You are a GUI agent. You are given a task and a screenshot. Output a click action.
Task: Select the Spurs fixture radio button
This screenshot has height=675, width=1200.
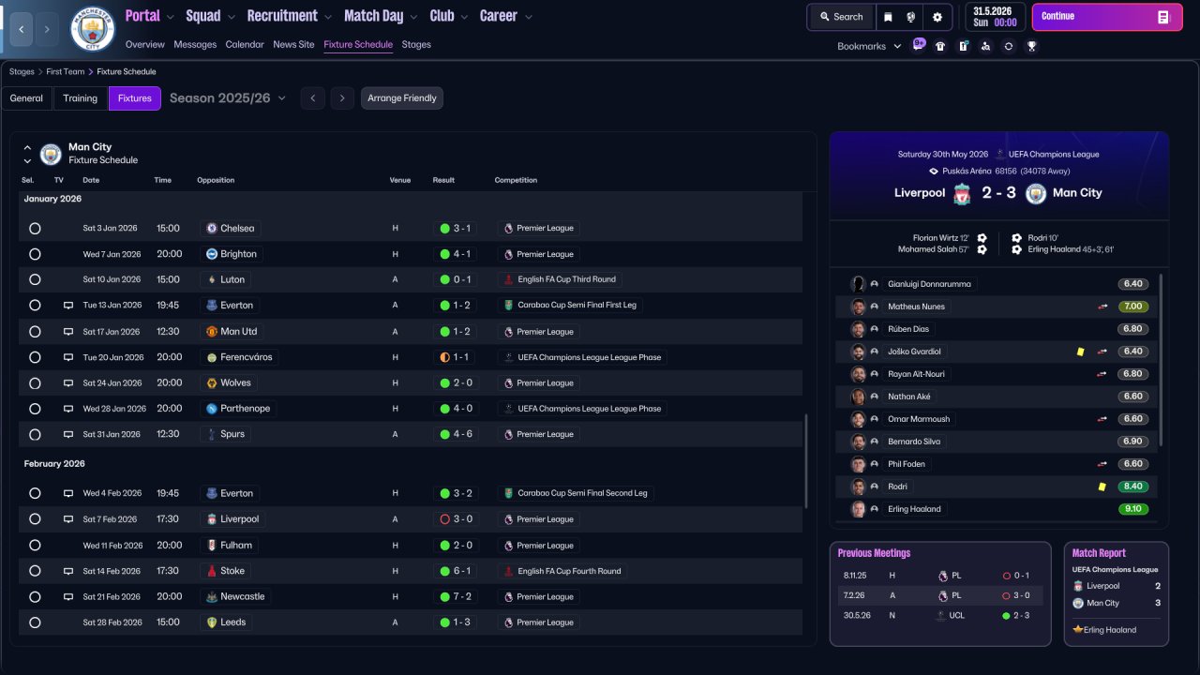[35, 434]
